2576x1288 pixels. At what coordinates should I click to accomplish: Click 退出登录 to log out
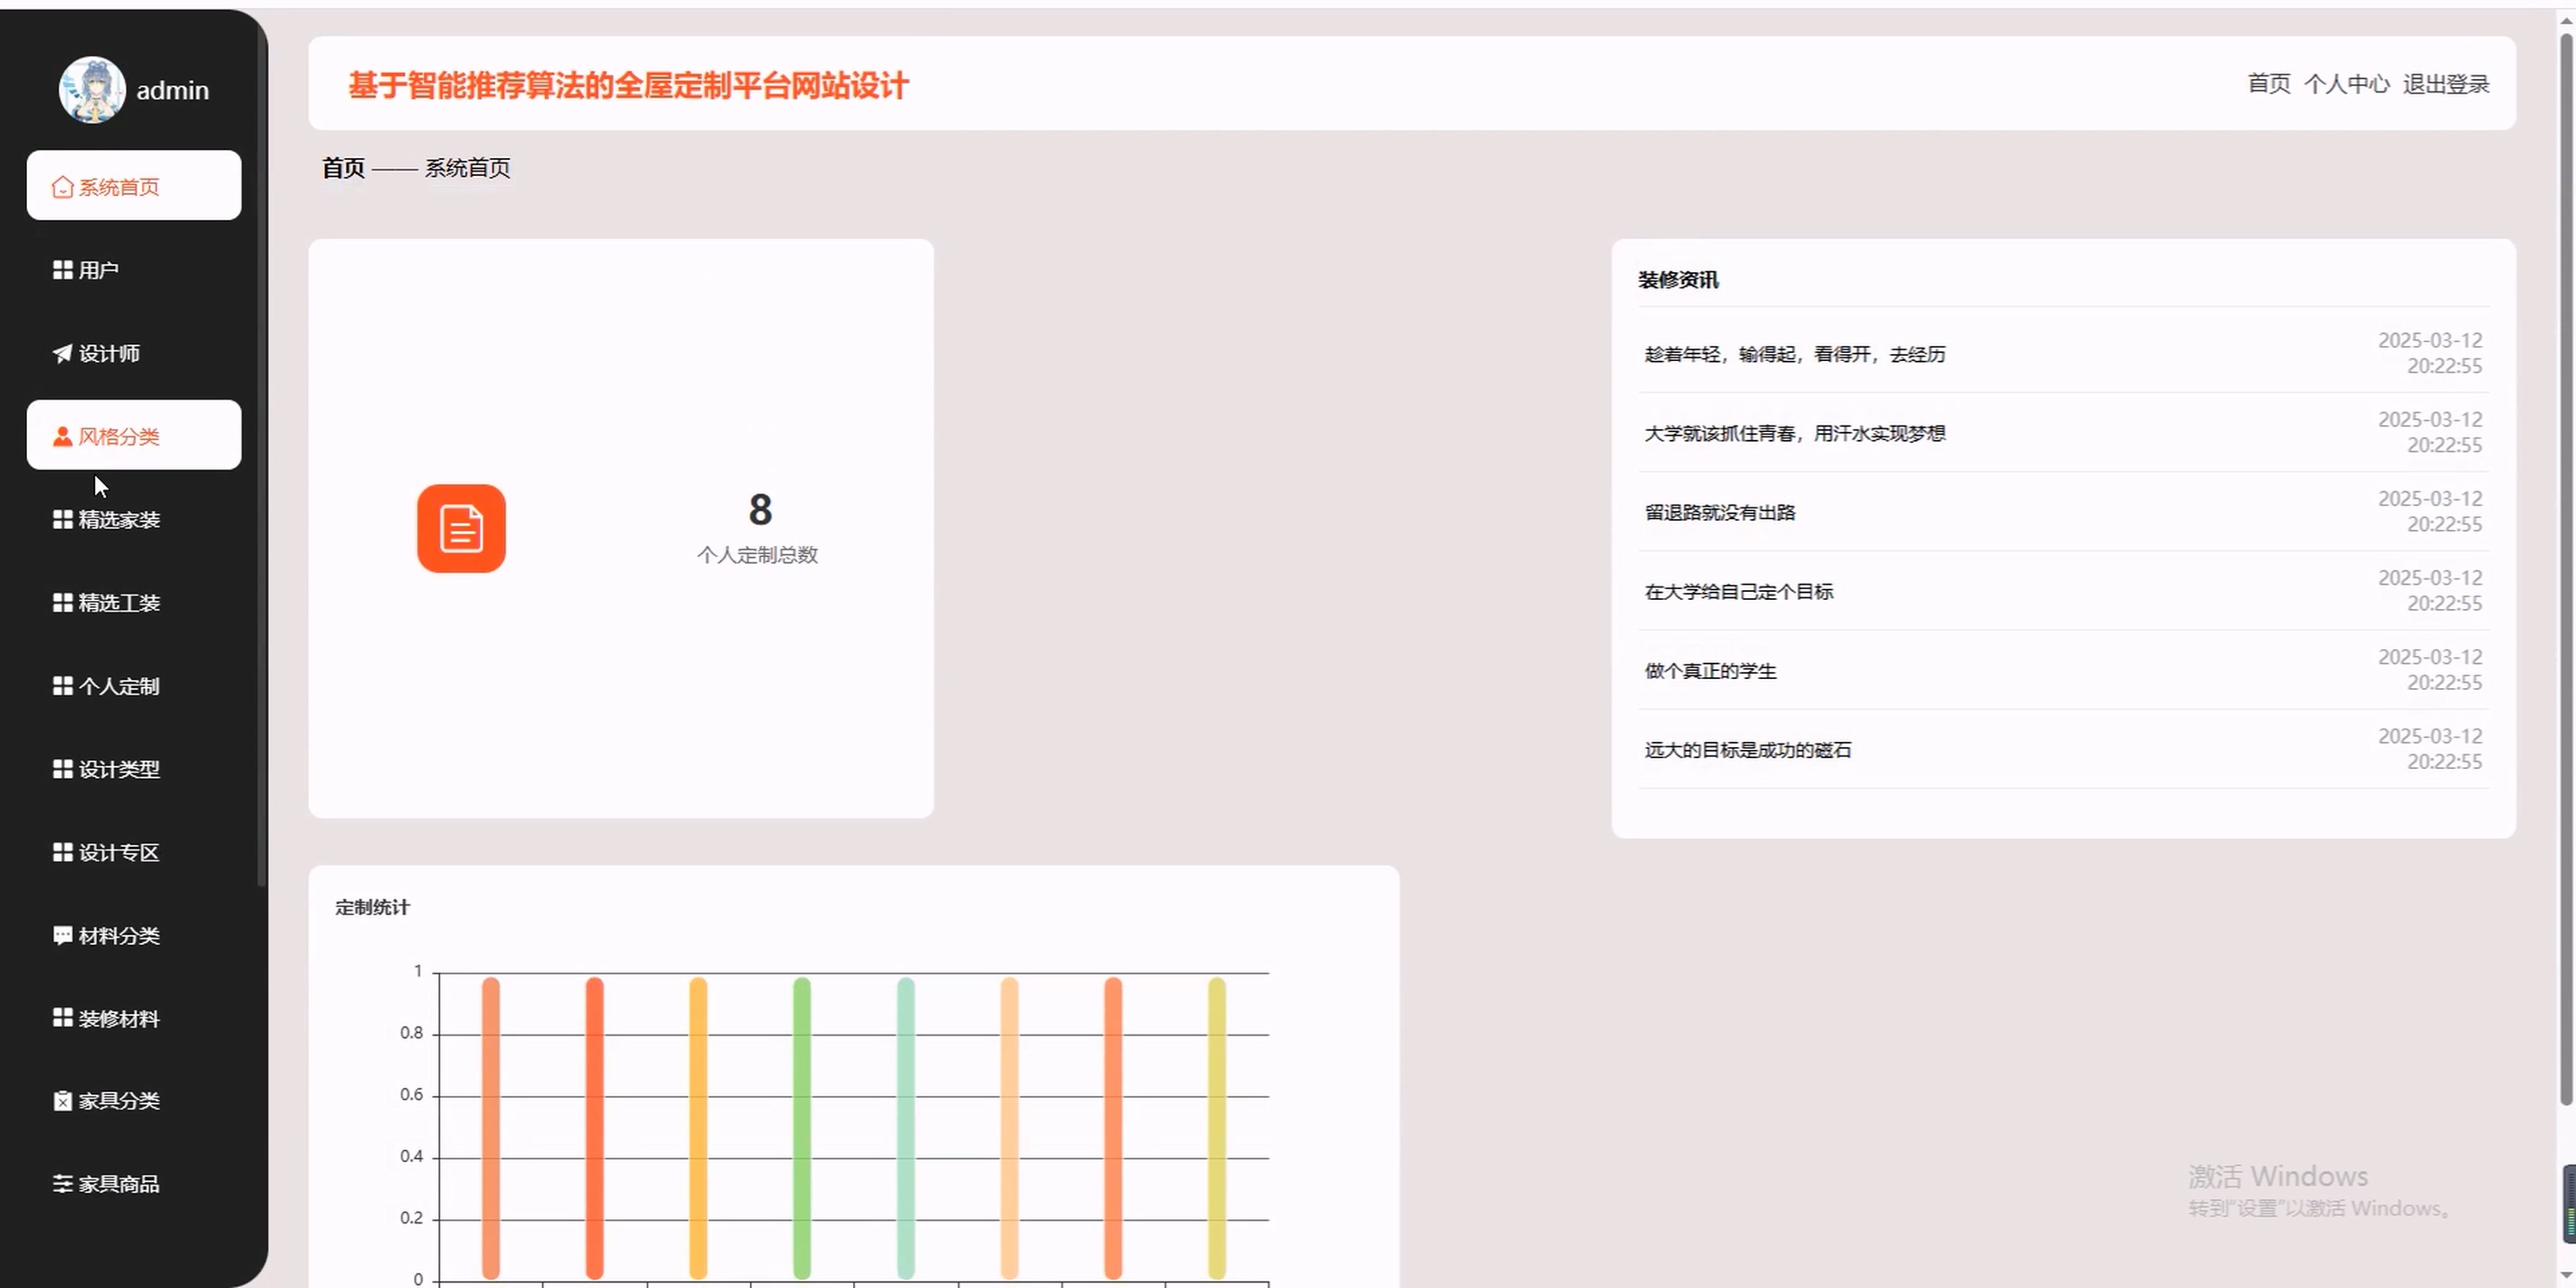pyautogui.click(x=2446, y=84)
